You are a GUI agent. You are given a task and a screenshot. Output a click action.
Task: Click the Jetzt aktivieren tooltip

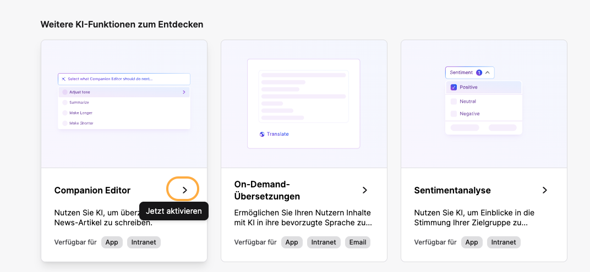point(173,211)
